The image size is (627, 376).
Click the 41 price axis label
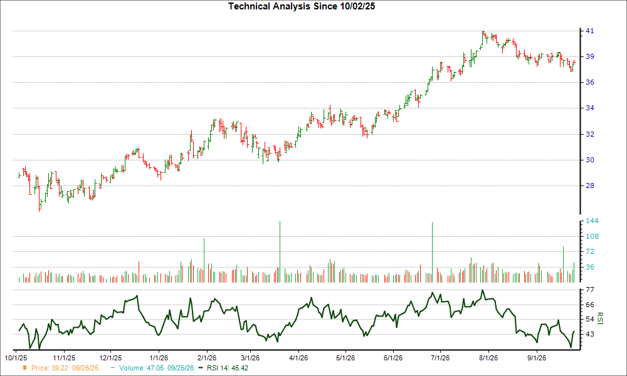point(590,31)
